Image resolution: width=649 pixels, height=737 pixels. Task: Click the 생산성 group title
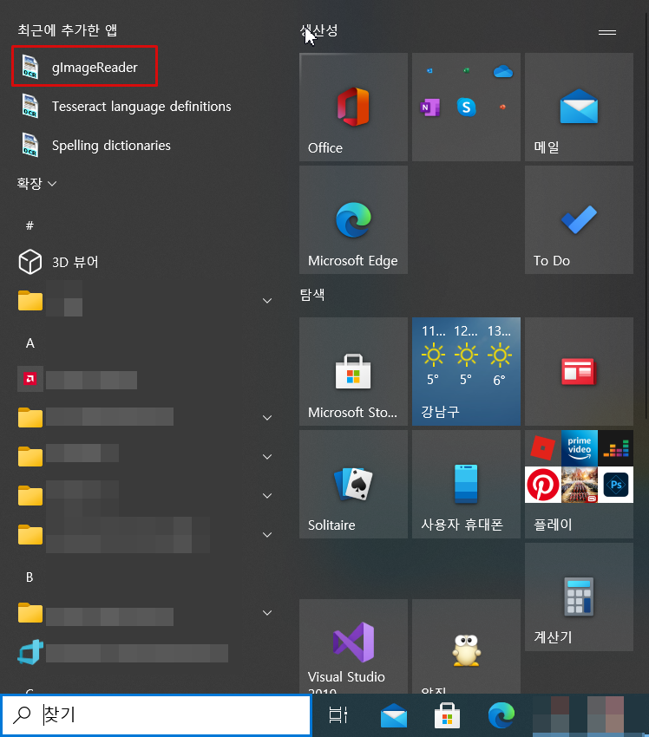pos(318,30)
